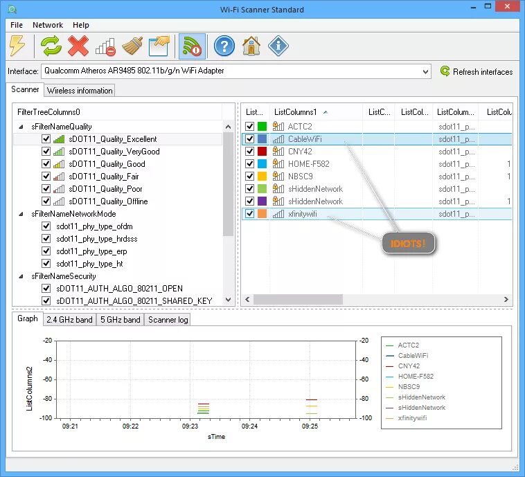Collapse the sFilterNameNetworkMode tree node
Image resolution: width=525 pixels, height=477 pixels.
click(21, 214)
